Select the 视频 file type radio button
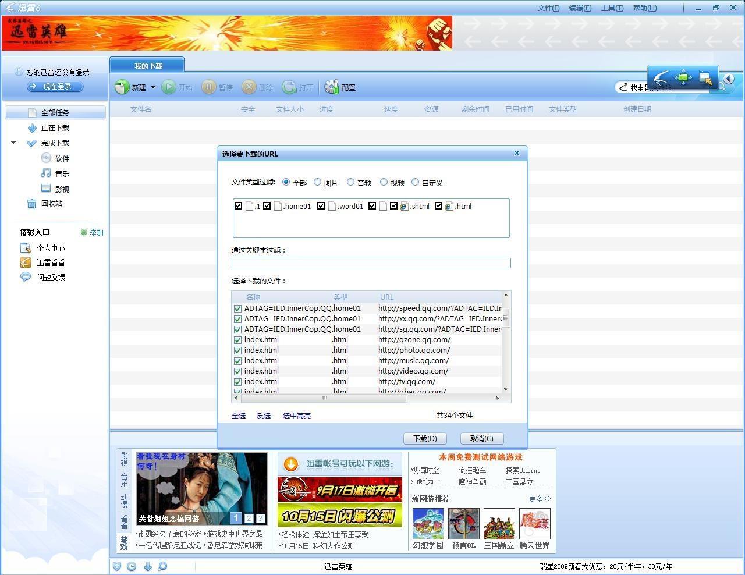745x575 pixels. 384,182
